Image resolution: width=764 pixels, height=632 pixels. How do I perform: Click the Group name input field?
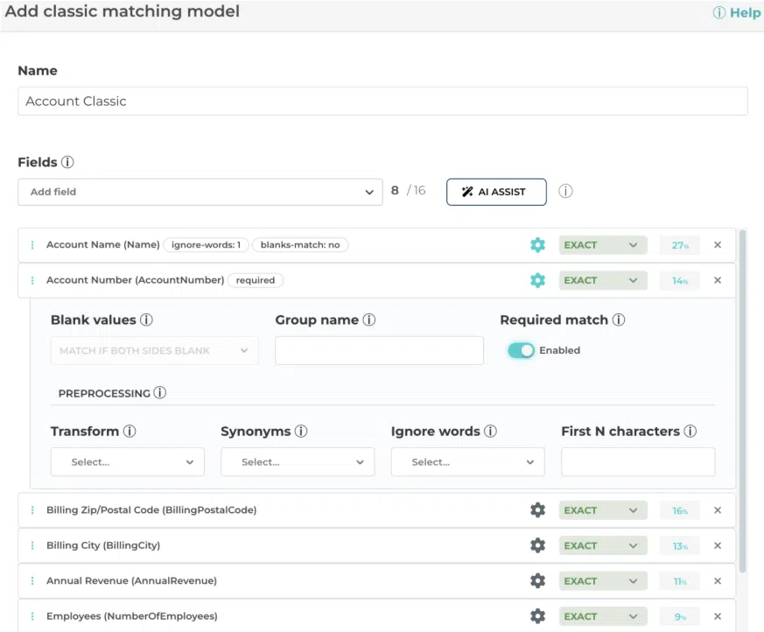point(379,350)
